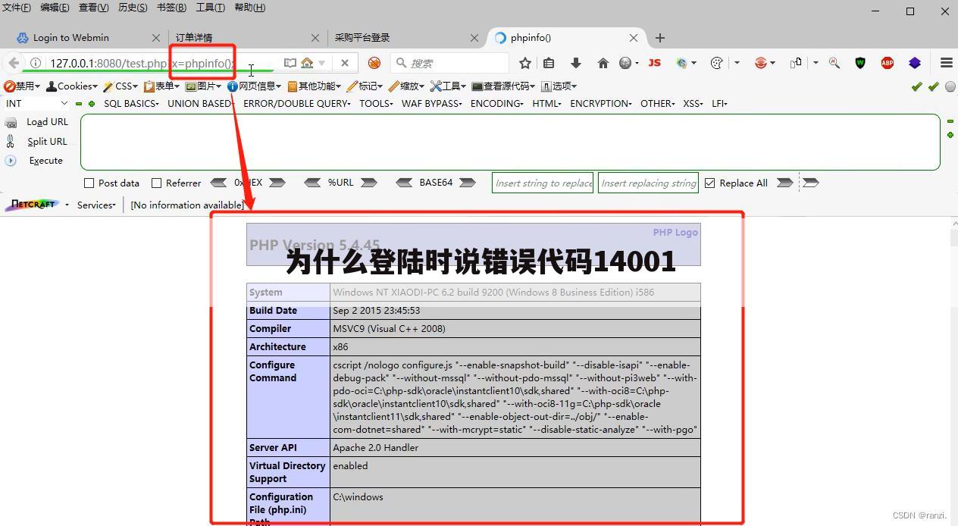Click the BASE64 right encode arrow
The width and height of the screenshot is (958, 526).
[467, 183]
